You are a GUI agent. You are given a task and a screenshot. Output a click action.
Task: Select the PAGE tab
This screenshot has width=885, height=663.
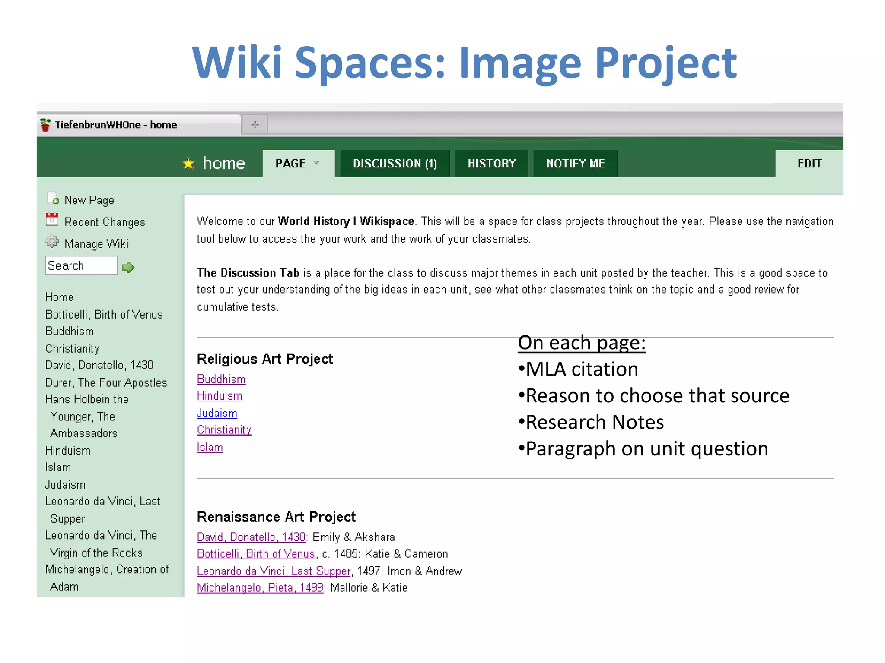tap(298, 164)
